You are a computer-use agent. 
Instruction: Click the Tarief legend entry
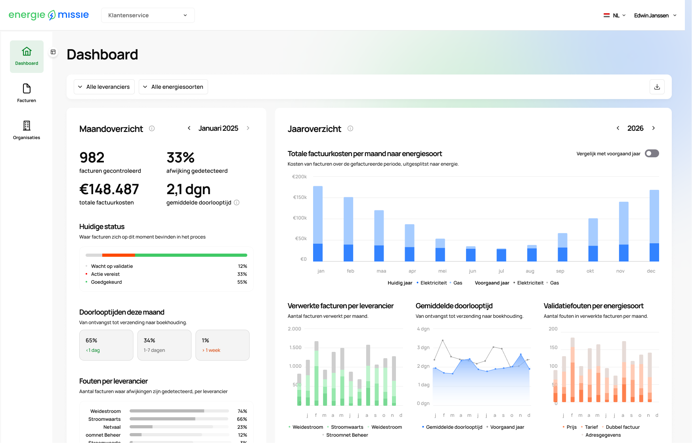[x=589, y=427]
